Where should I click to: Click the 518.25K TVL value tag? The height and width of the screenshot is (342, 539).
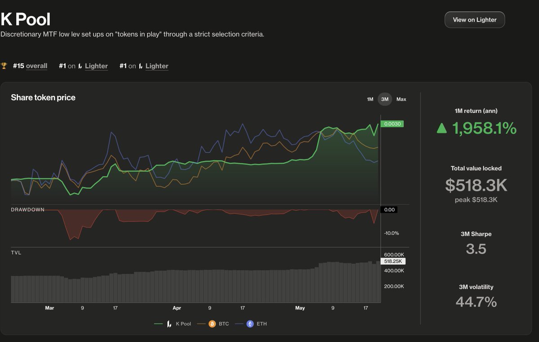(x=393, y=261)
